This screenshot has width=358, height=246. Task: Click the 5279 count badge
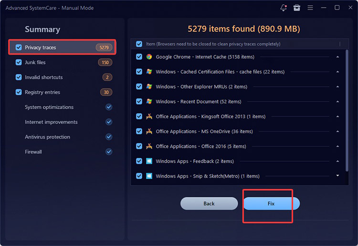(x=104, y=47)
